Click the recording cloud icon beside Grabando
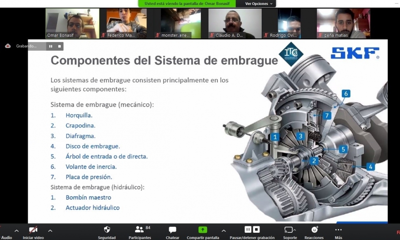Viewport: 400px width, 240px height. coord(8,46)
